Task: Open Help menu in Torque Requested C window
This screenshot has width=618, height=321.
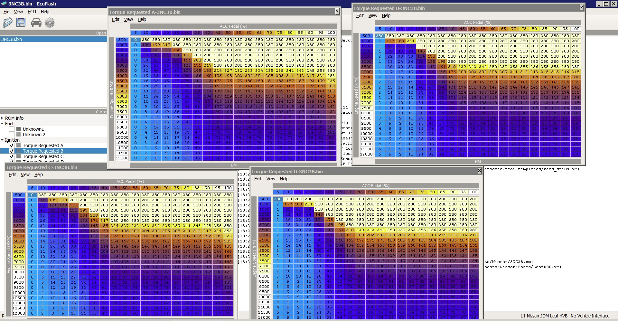Action: (x=39, y=175)
